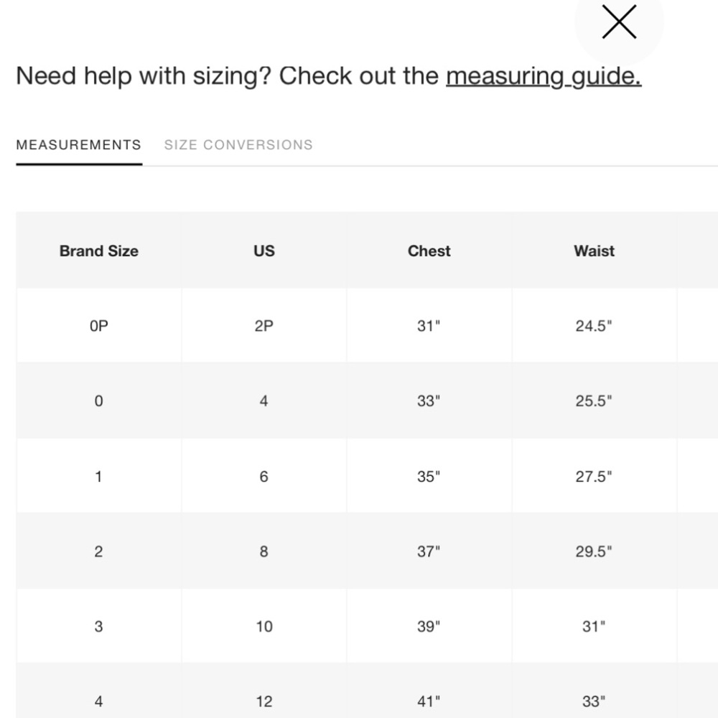Click US size 8 cell
Image resolution: width=718 pixels, height=718 pixels.
click(264, 551)
